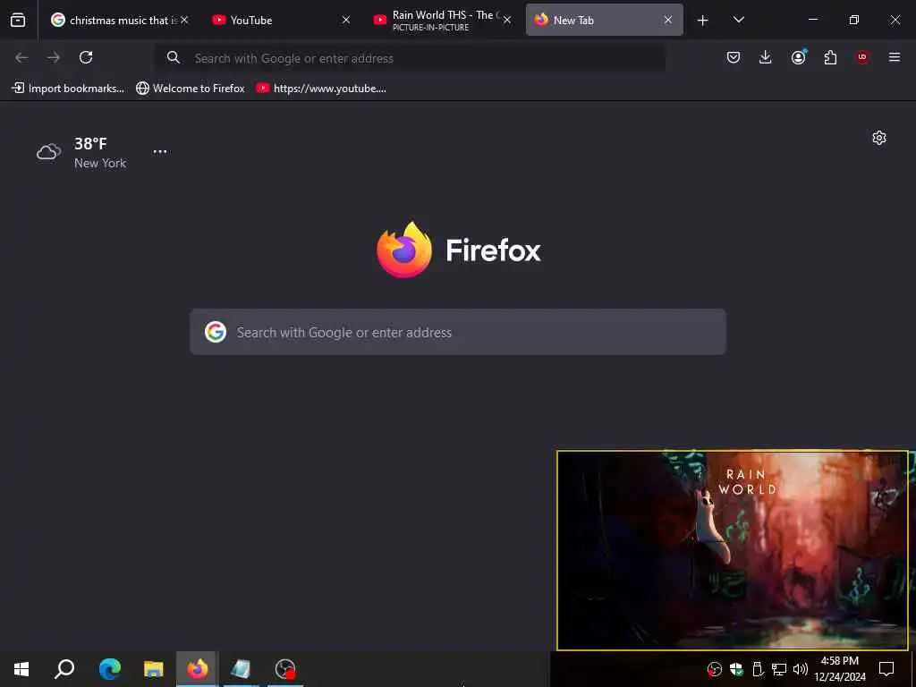Image resolution: width=916 pixels, height=687 pixels.
Task: Open Save to Pocket button
Action: (734, 57)
